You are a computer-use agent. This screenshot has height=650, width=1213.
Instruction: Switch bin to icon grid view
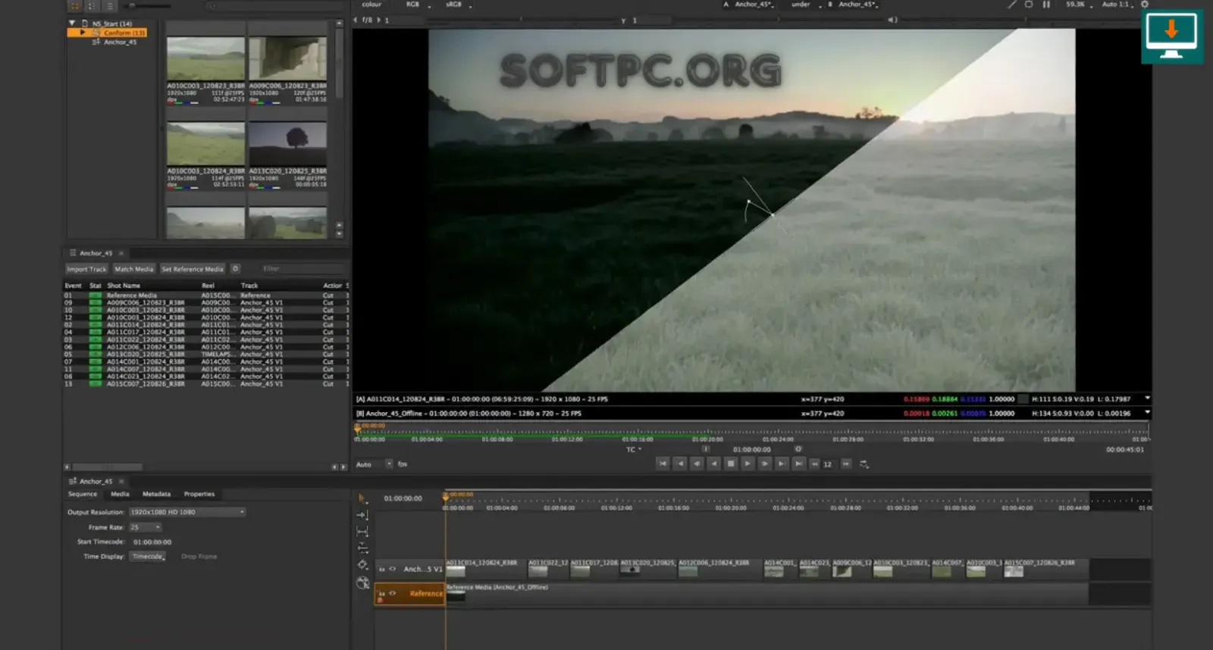75,5
